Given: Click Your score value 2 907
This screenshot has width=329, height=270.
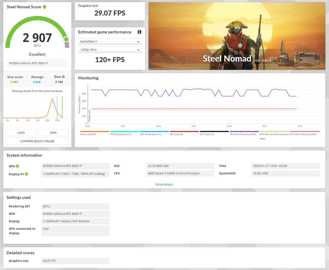Looking at the screenshot, I should tap(15, 82).
